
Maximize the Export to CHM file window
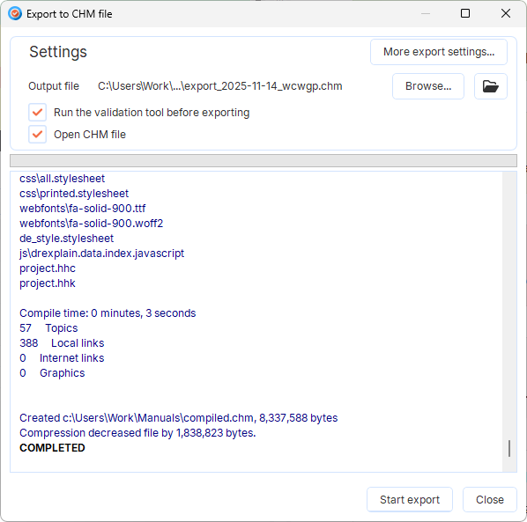(x=465, y=13)
